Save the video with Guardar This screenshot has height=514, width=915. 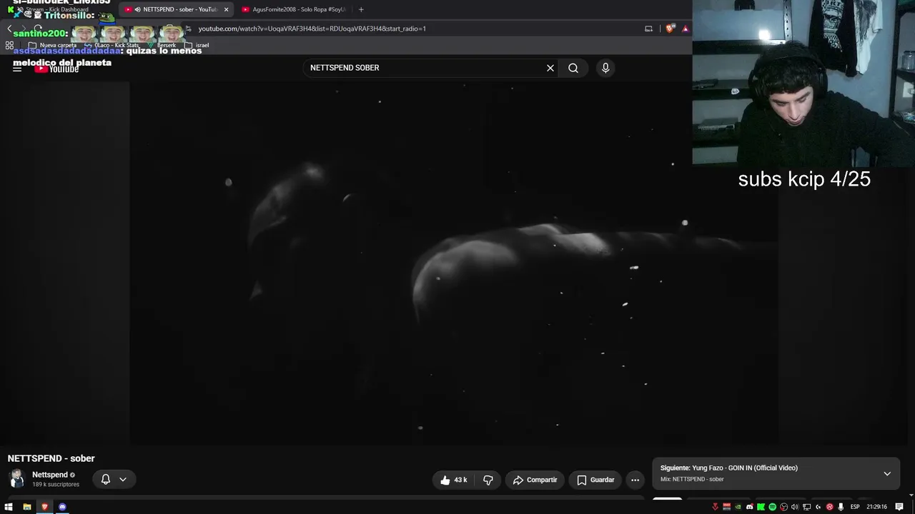tap(595, 480)
